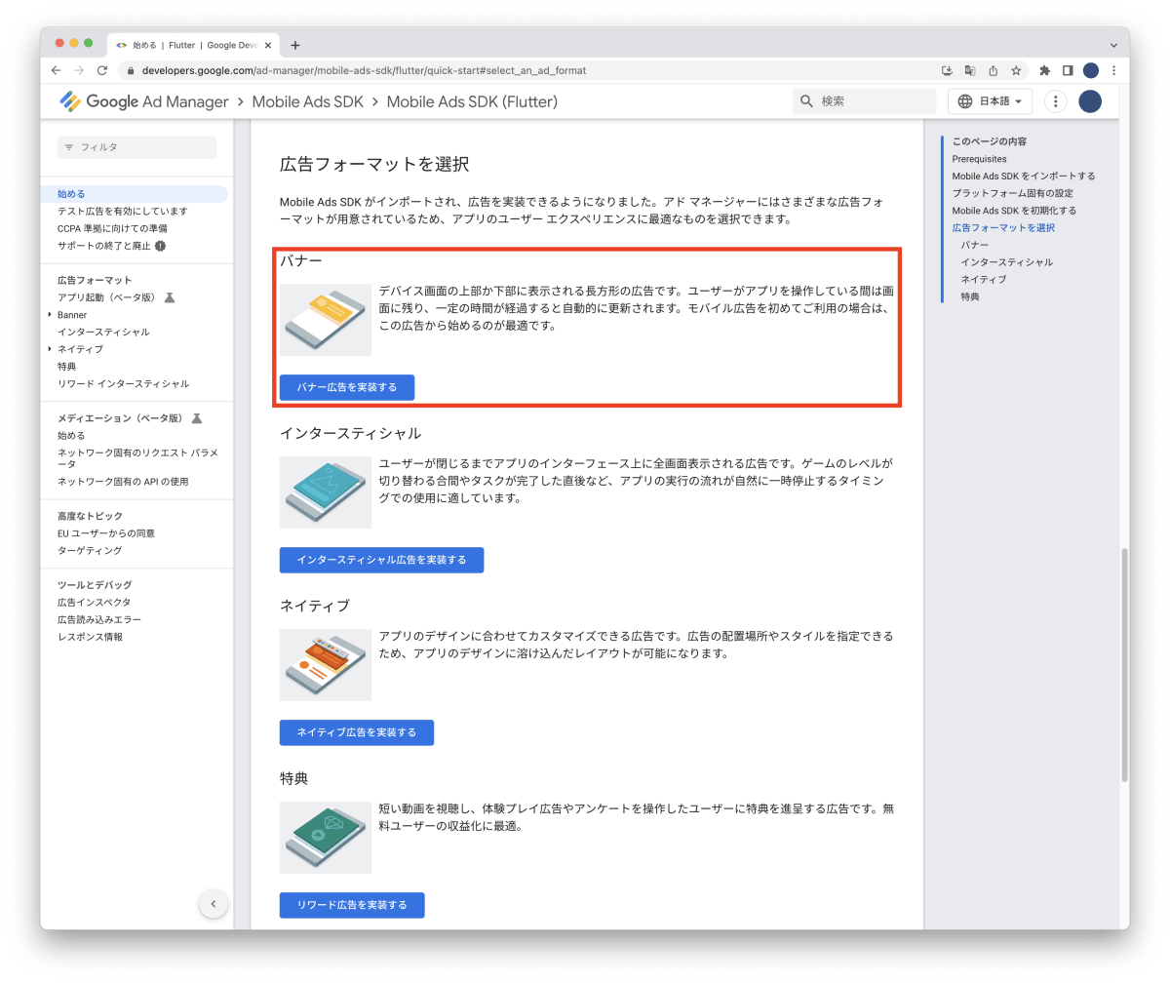The height and width of the screenshot is (983, 1170).
Task: Close the Flutter Google Developers tab
Action: point(268,45)
